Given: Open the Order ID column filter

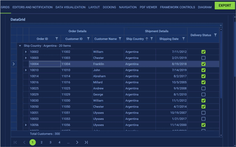Looking at the screenshot, I should click(x=57, y=39).
